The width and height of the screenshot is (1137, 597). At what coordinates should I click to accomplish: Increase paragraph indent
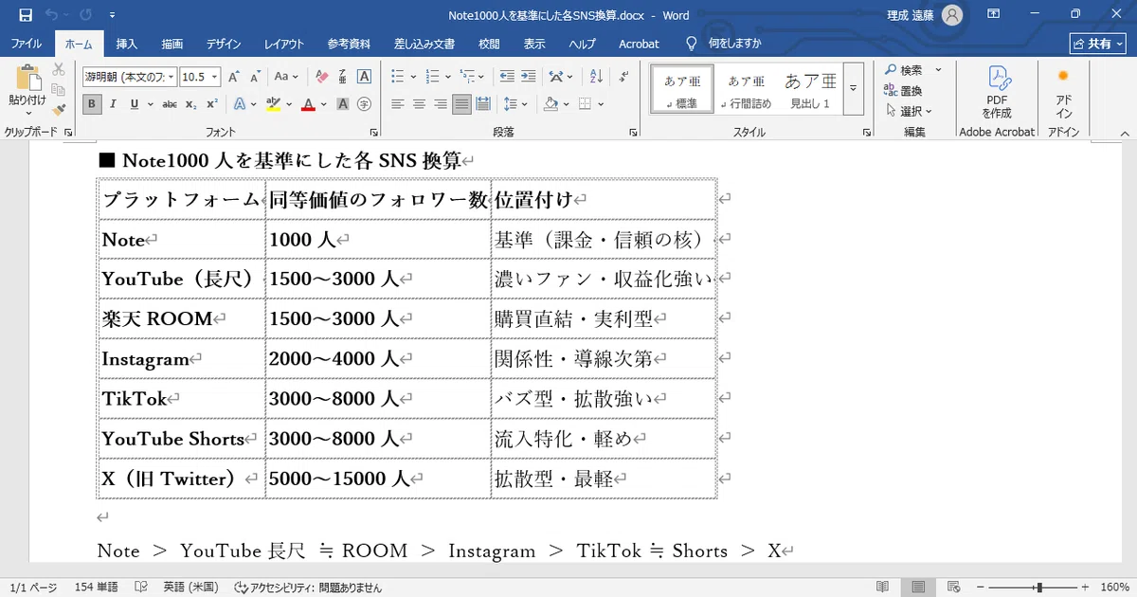(x=529, y=76)
